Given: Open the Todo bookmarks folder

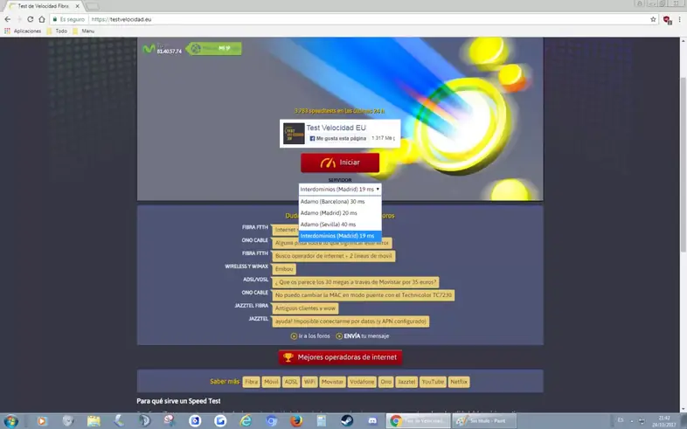Looking at the screenshot, I should pyautogui.click(x=57, y=31).
